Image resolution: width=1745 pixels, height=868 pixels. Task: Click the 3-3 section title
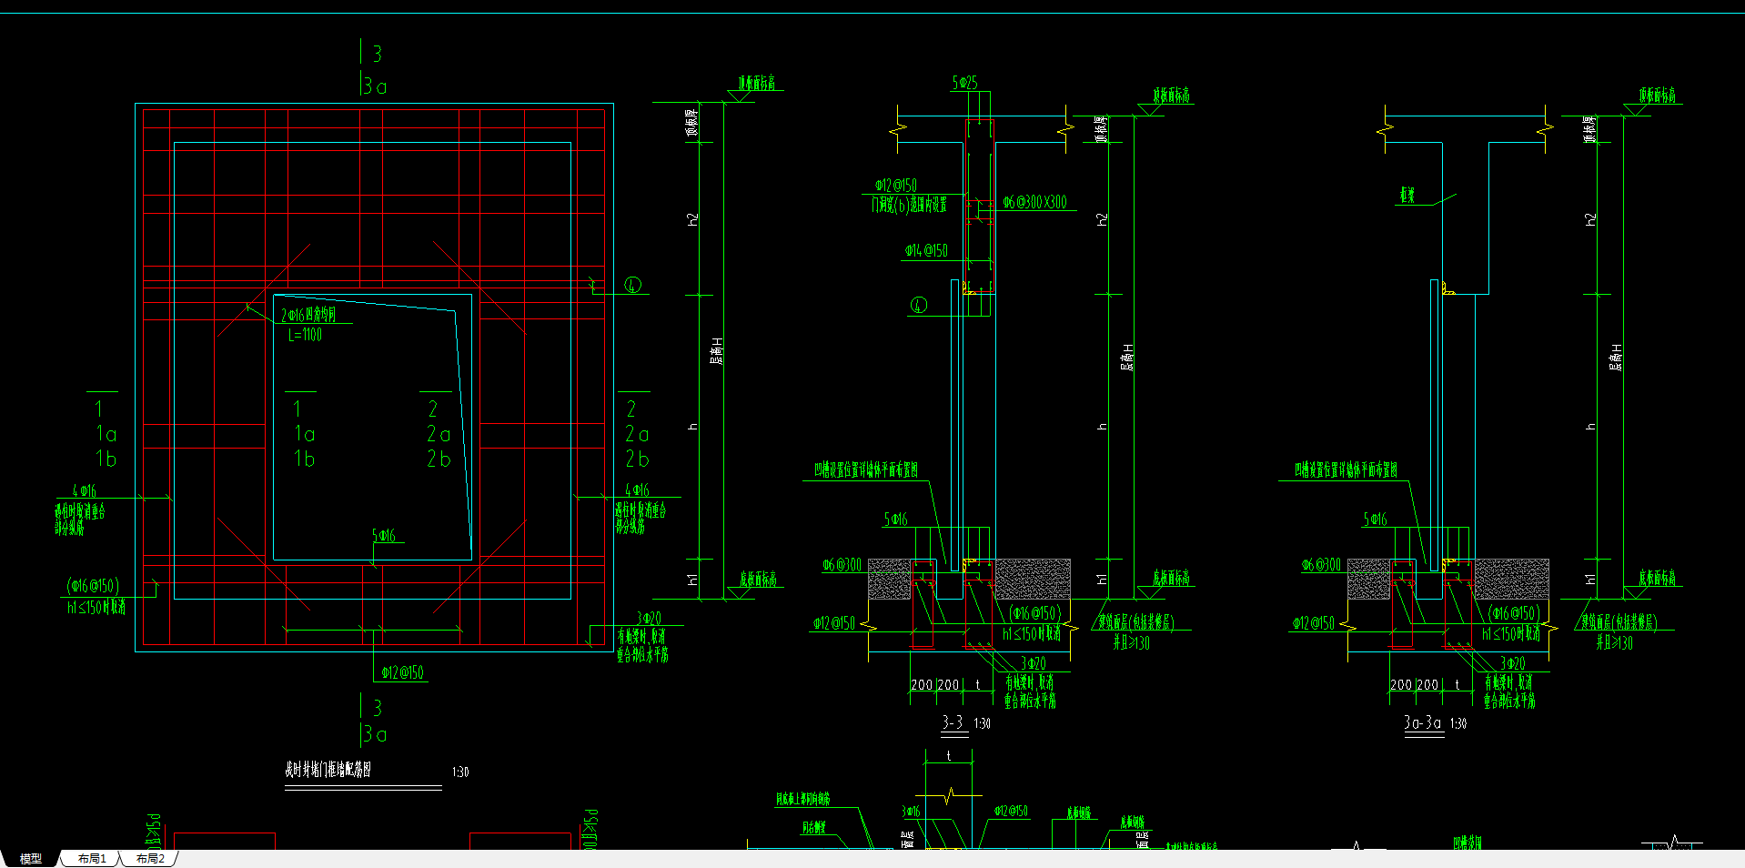pos(952,722)
